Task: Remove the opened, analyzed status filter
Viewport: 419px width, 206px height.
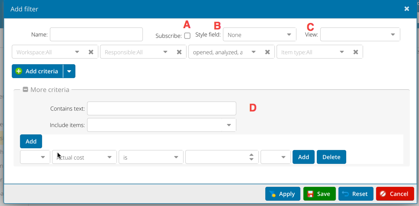Action: [x=268, y=52]
